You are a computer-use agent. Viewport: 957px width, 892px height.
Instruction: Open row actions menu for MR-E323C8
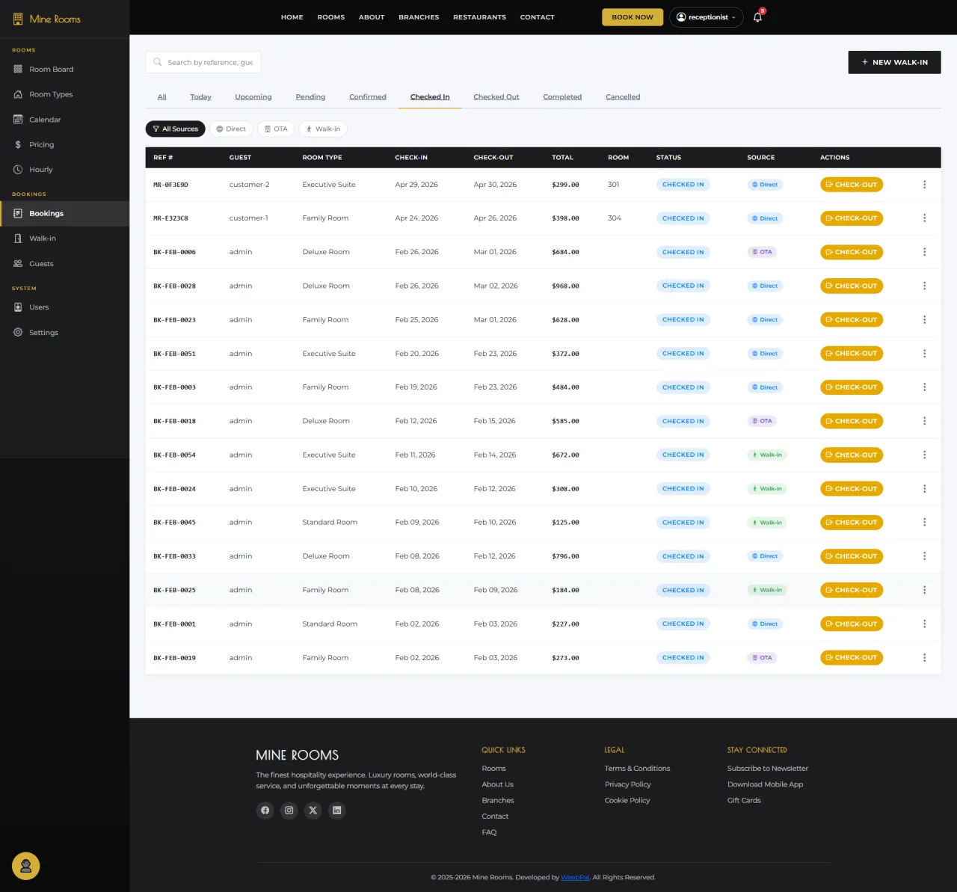(924, 218)
